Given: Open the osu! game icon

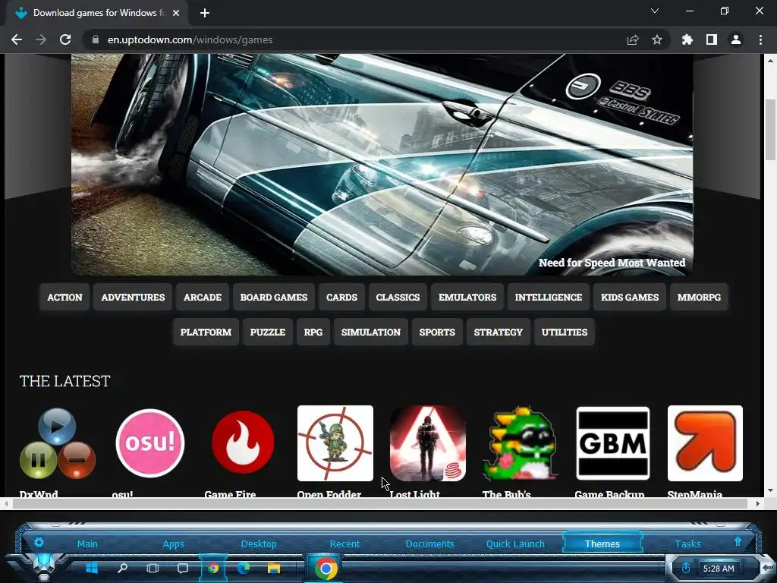Looking at the screenshot, I should click(149, 443).
